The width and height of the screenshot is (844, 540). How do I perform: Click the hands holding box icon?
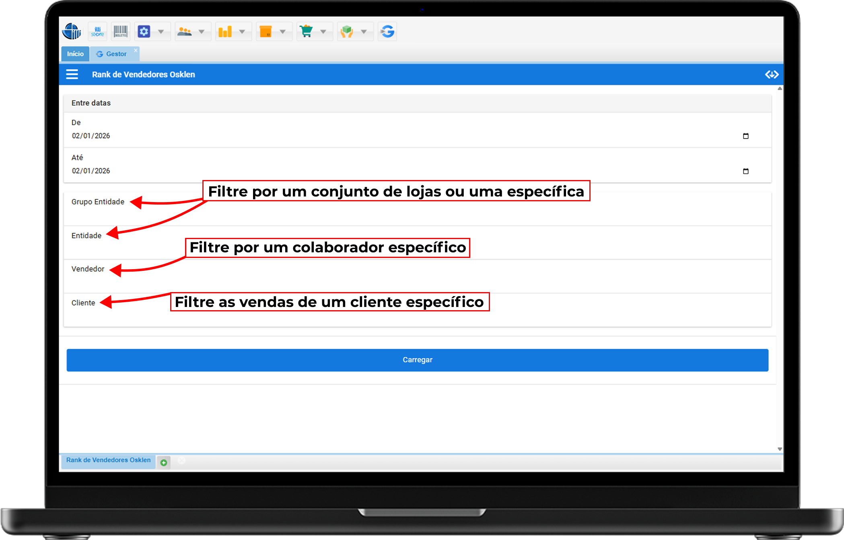click(x=347, y=31)
